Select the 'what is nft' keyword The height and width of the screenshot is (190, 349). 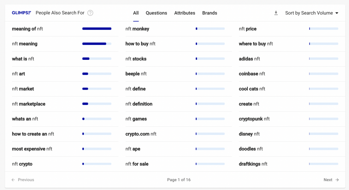click(23, 59)
